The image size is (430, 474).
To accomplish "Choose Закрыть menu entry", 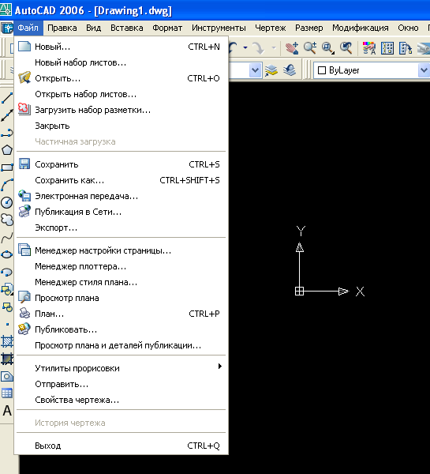I will coord(121,126).
